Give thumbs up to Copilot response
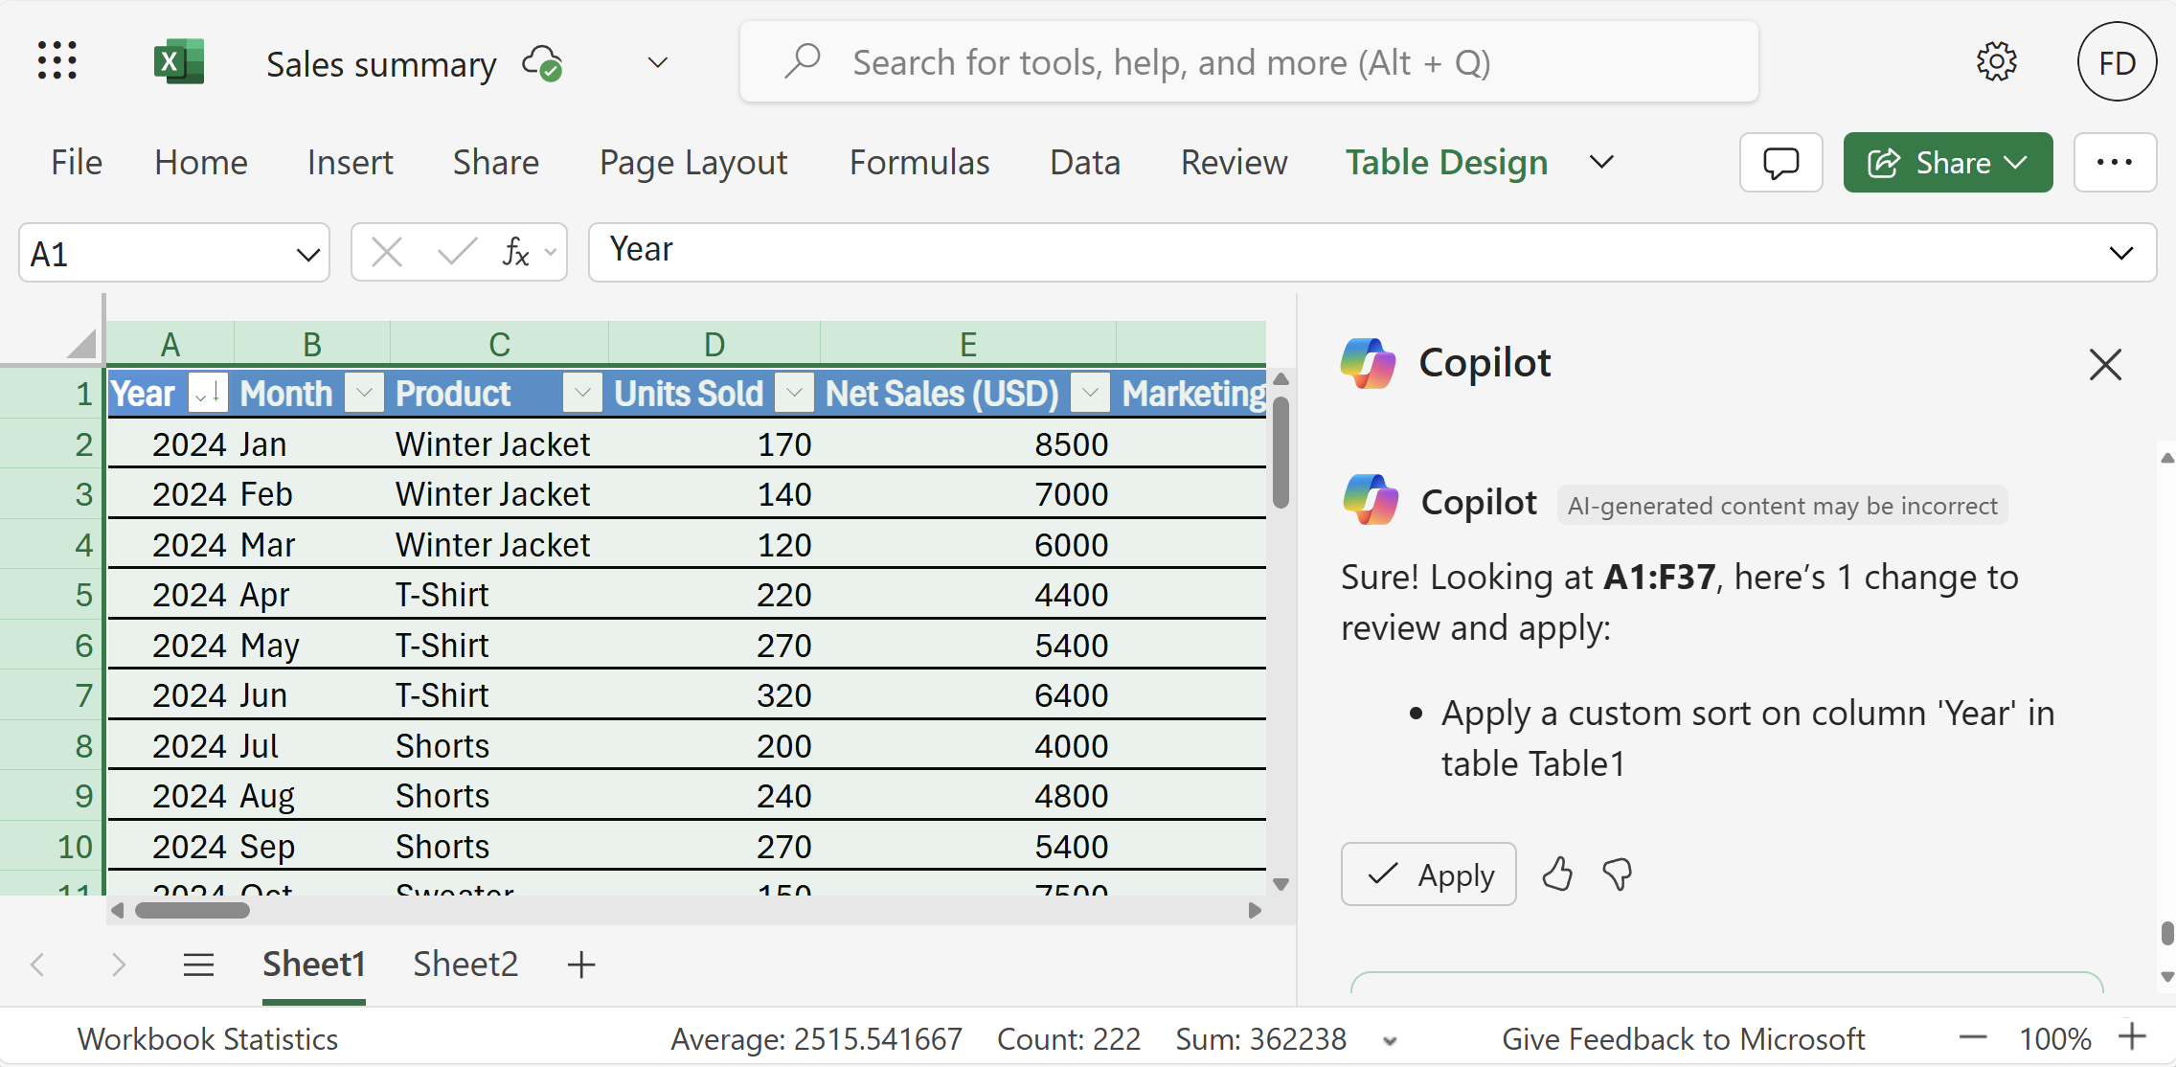This screenshot has height=1067, width=2176. 1557,874
